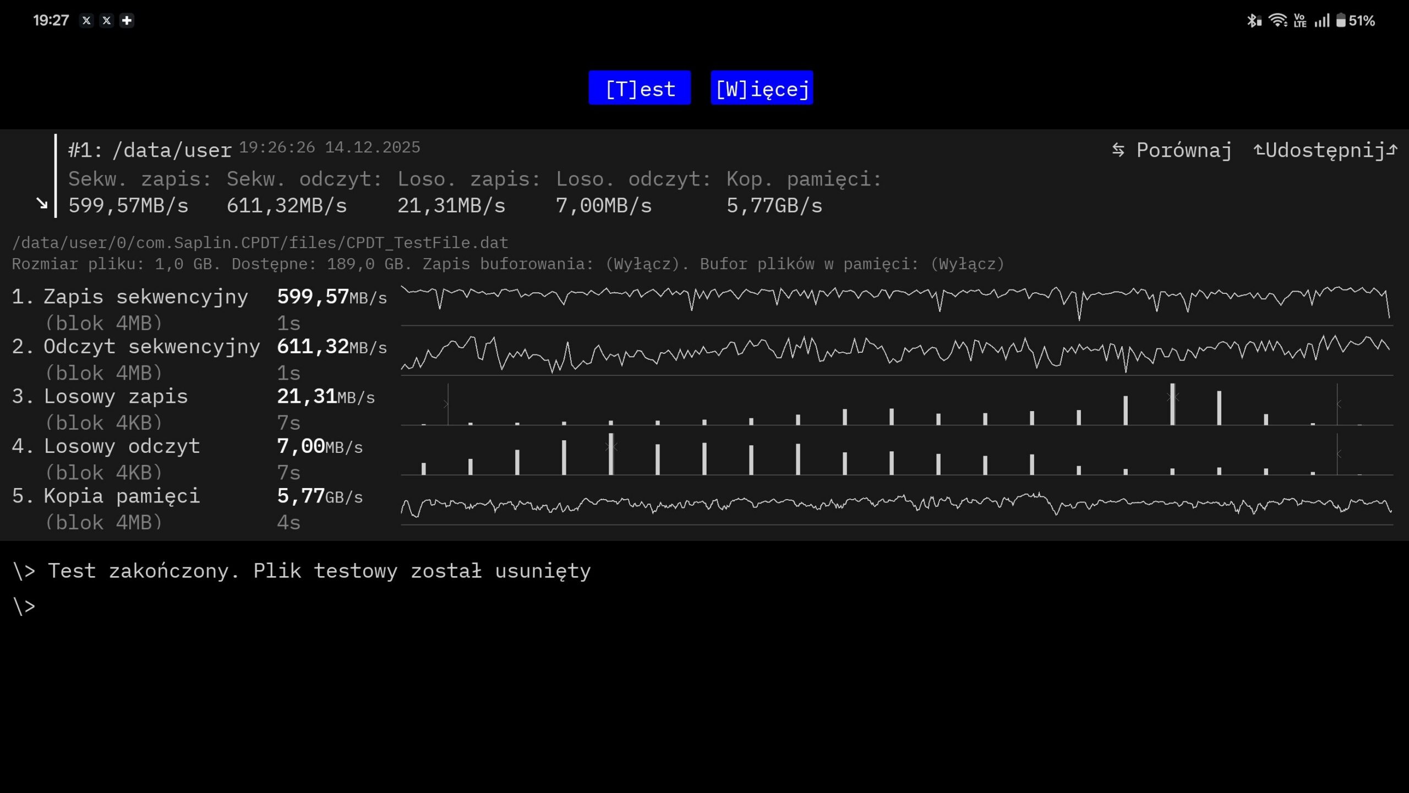Viewport: 1409px width, 793px height.
Task: Select Odczyt sekwencyjny test row
Action: (x=151, y=347)
